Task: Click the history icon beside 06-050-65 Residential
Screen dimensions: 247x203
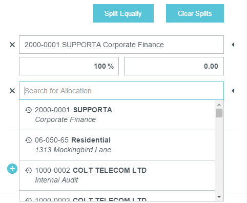Action: [x=28, y=140]
